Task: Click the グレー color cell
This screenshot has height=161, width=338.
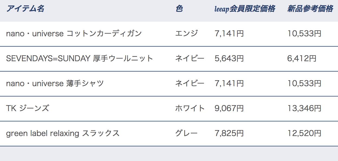Action: (x=187, y=133)
